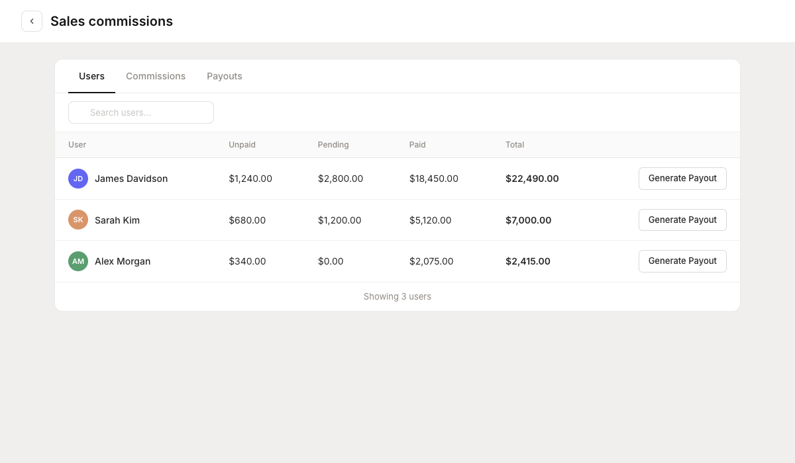The image size is (795, 463).
Task: Generate Payout for James Davidson
Action: (x=682, y=178)
